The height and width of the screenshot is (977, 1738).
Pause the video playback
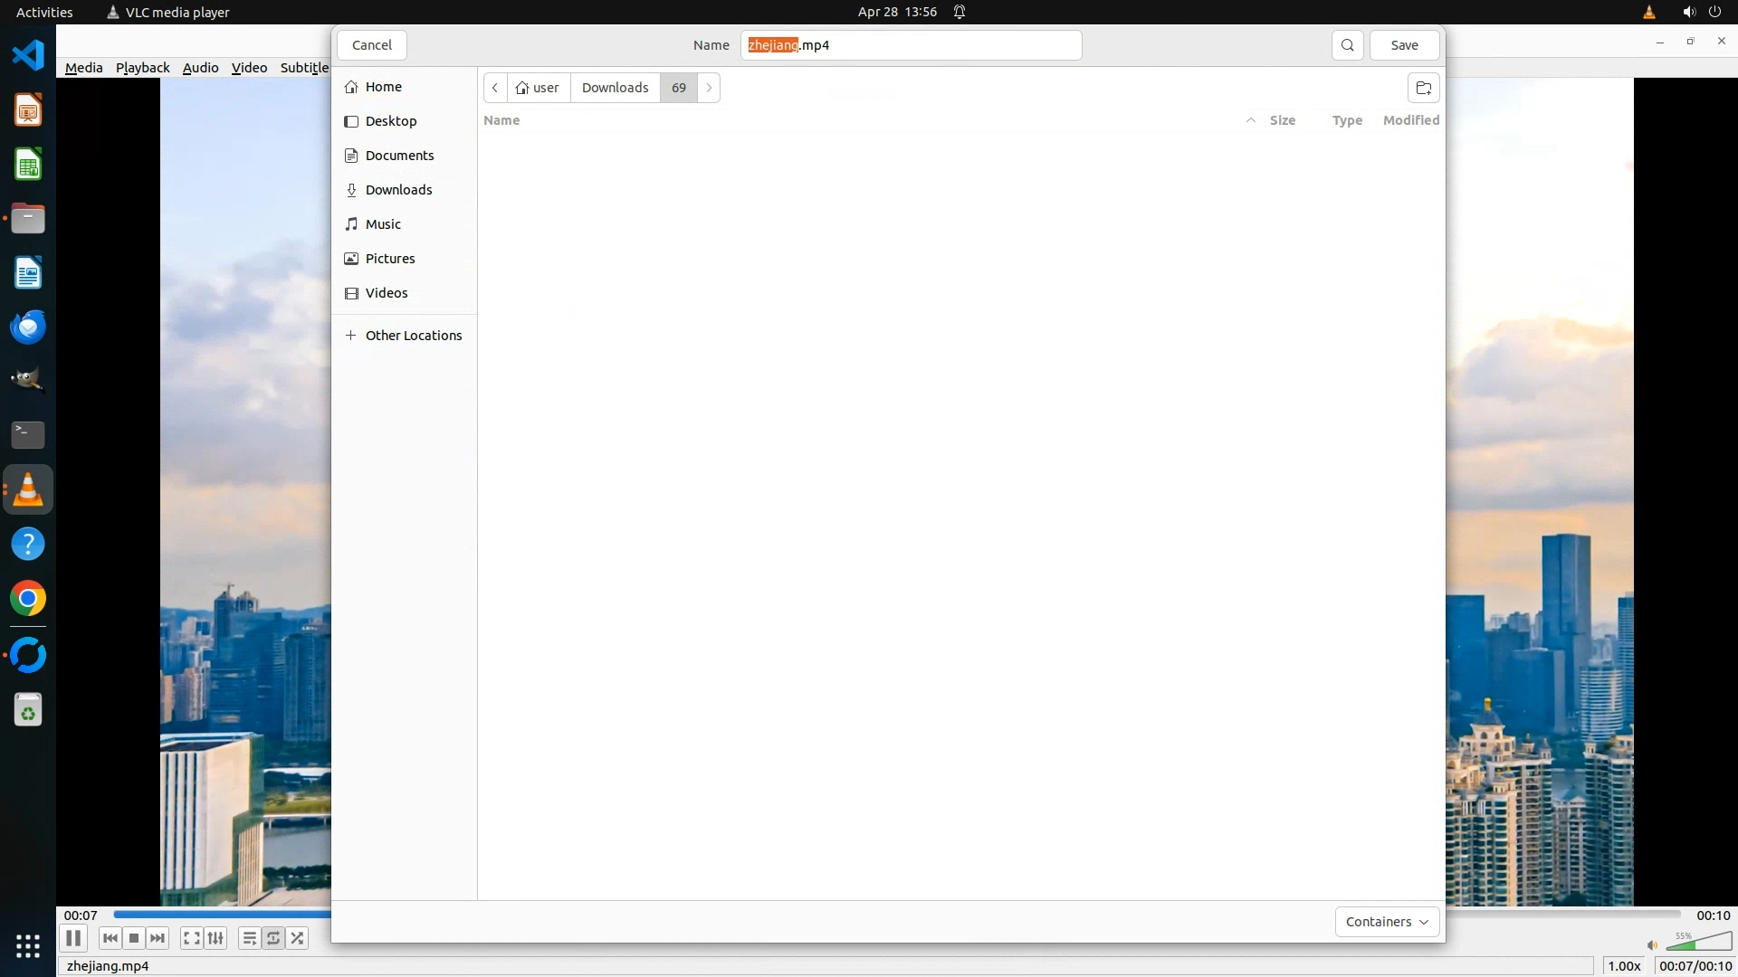[73, 938]
